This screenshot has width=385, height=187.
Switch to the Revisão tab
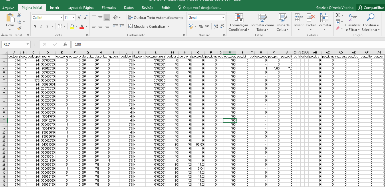pyautogui.click(x=147, y=8)
